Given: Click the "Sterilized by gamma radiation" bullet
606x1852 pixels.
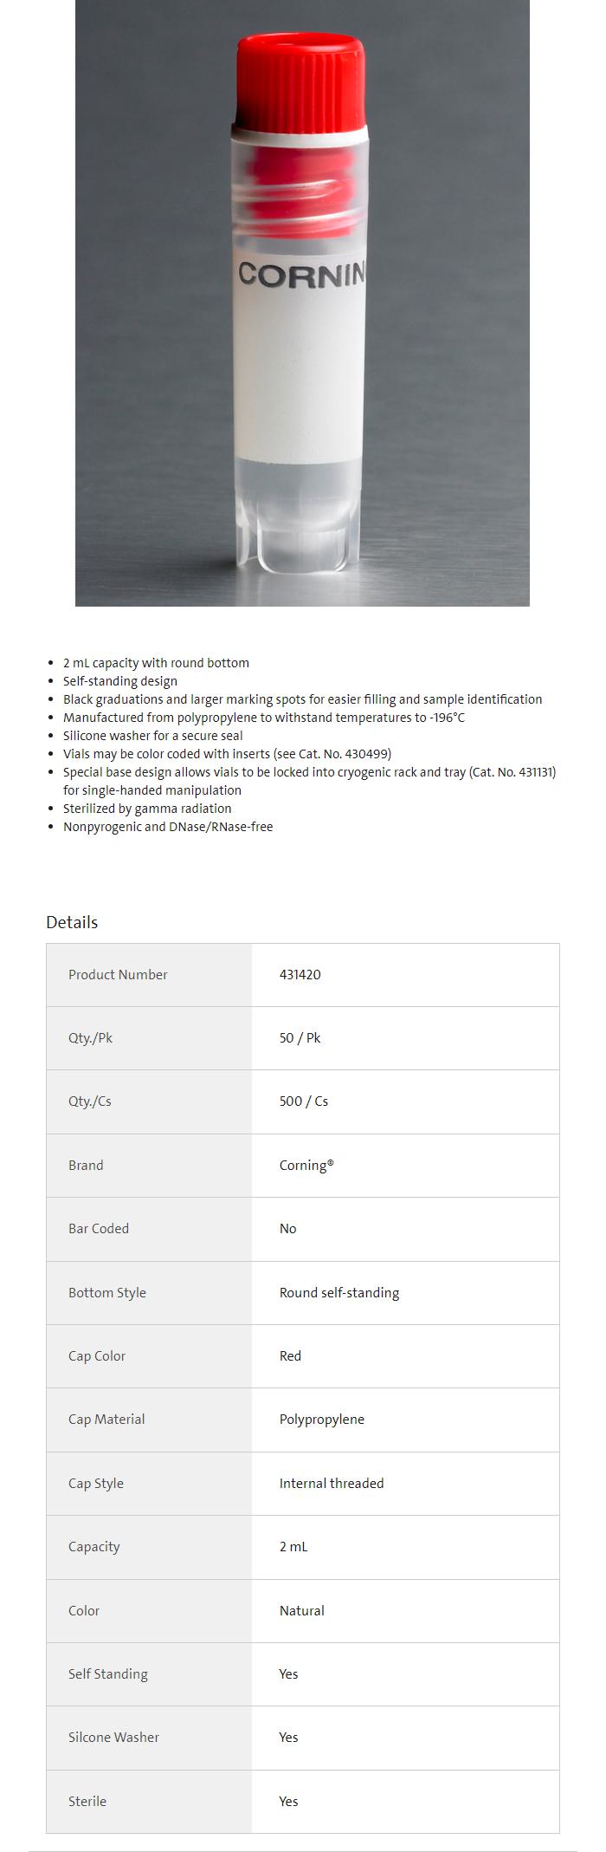Looking at the screenshot, I should click(x=147, y=809).
